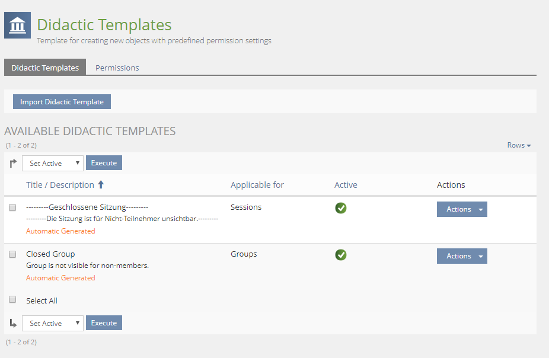
Task: Select the Didactic Templates tab
Action: coord(45,68)
